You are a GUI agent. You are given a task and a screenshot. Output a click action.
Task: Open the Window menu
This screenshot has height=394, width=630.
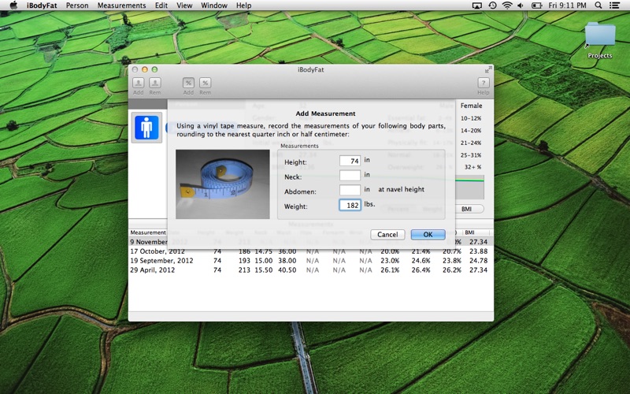pyautogui.click(x=214, y=6)
